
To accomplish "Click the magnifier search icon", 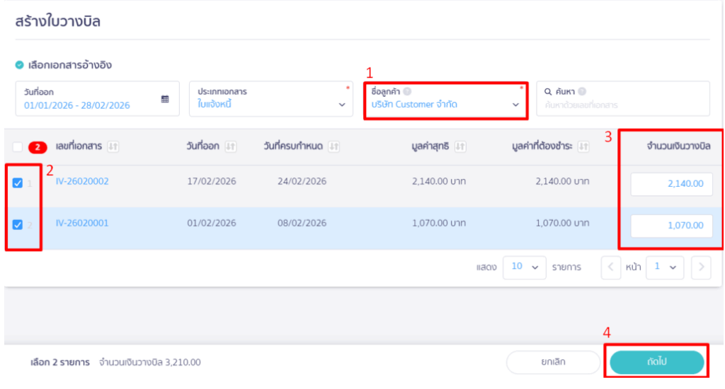I will tap(548, 91).
